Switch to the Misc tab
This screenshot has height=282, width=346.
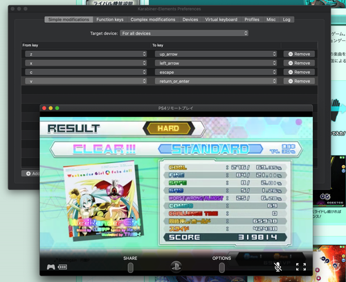(x=271, y=19)
